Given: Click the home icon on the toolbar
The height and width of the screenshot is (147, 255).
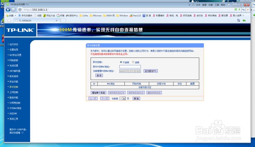Looking at the screenshot, I should point(238,20).
